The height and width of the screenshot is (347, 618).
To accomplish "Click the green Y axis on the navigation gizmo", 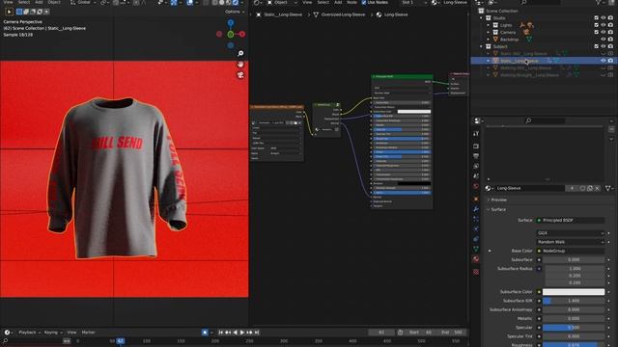I will (231, 35).
